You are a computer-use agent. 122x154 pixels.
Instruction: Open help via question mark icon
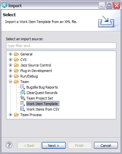[9, 145]
